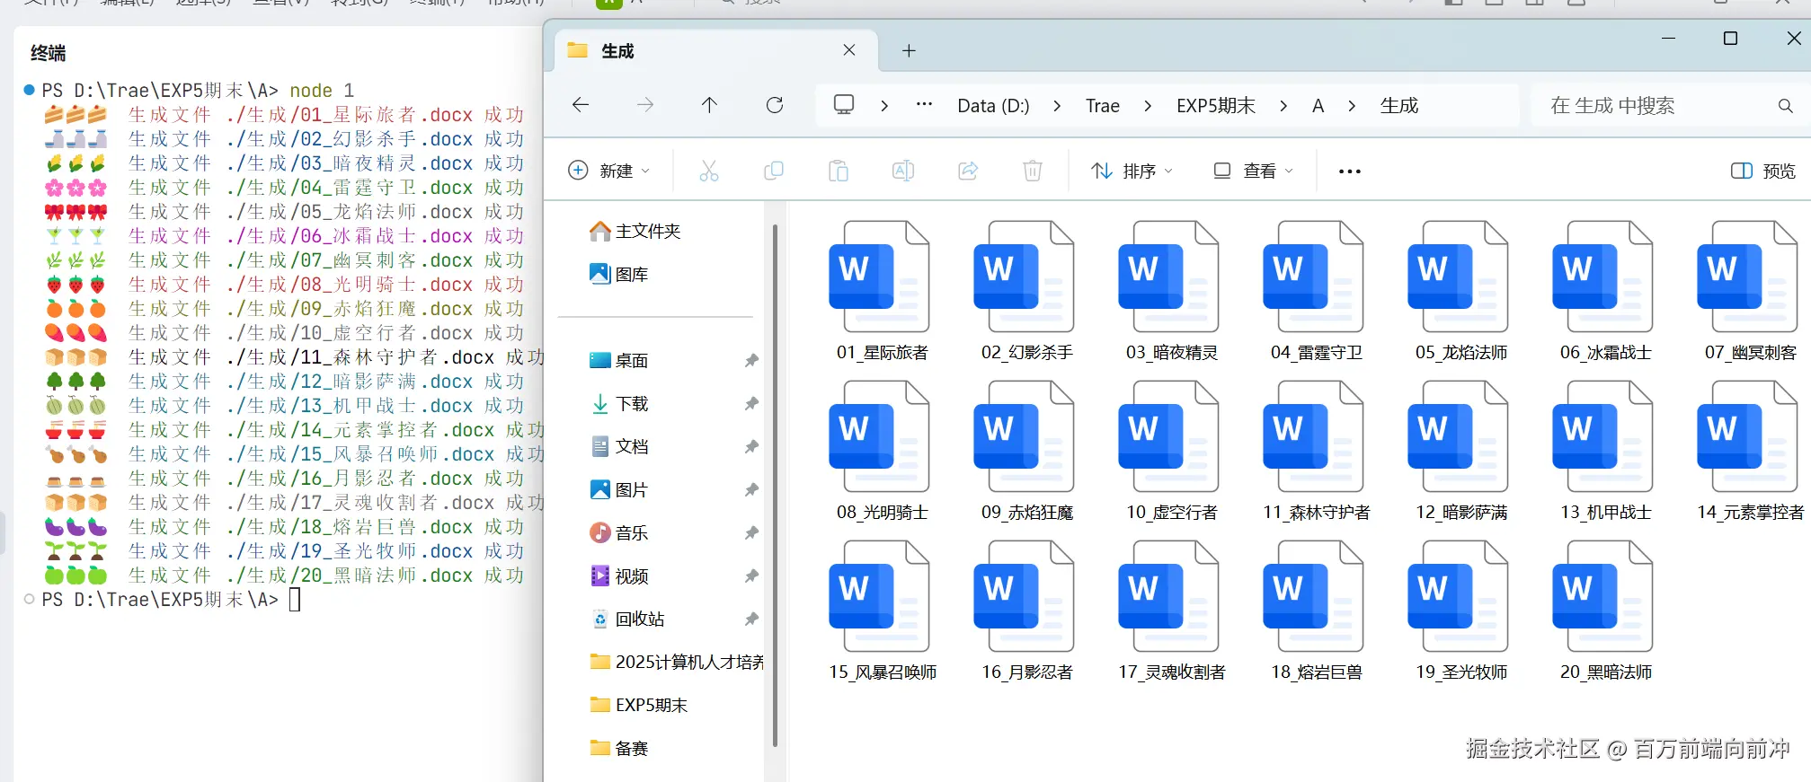Click the Copy icon in toolbar
Screen dimensions: 1811x782
click(x=773, y=171)
